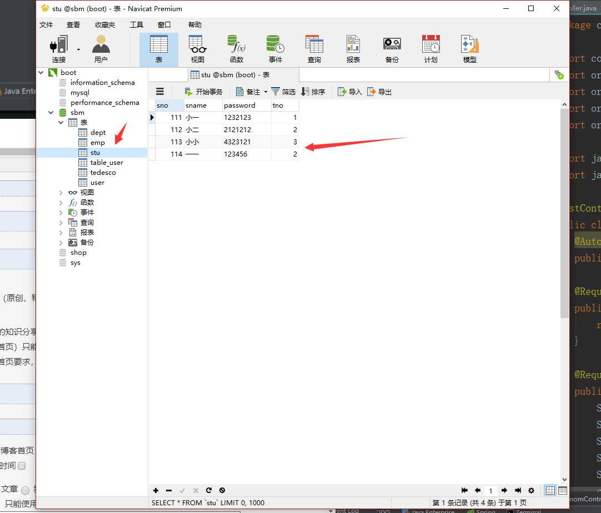Open the 文件 menu

46,24
